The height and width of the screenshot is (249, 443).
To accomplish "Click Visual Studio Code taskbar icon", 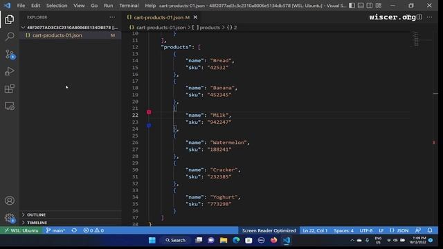I will tap(286, 240).
